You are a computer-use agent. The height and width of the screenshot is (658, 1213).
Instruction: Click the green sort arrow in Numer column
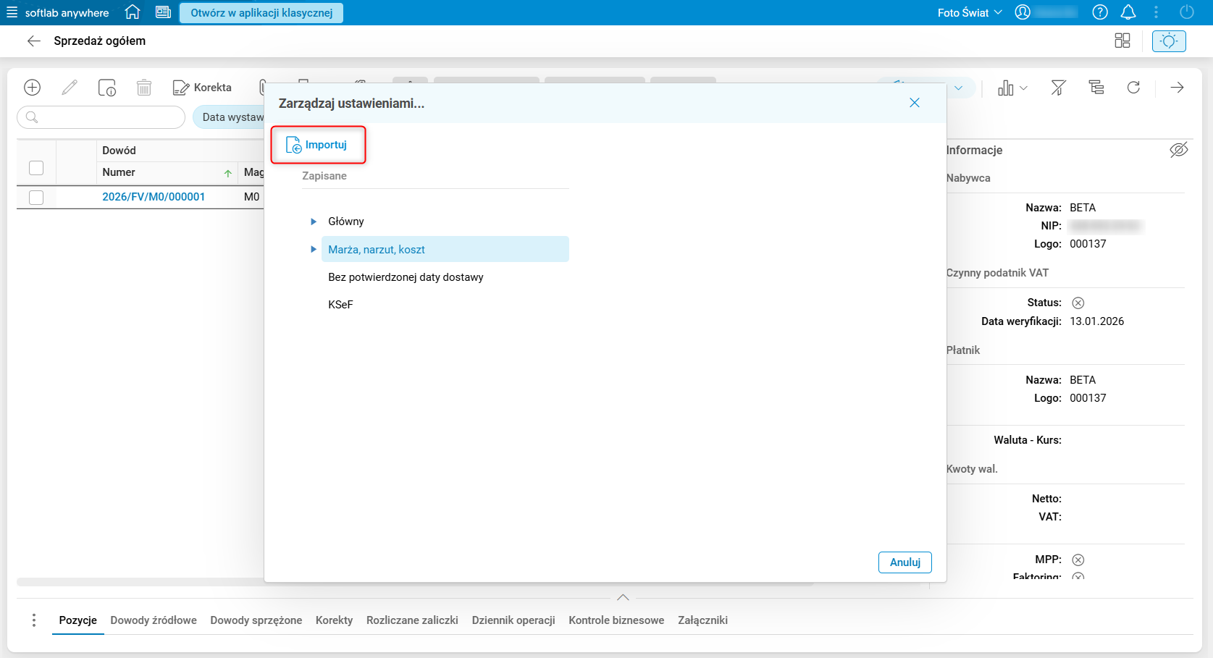pyautogui.click(x=228, y=173)
